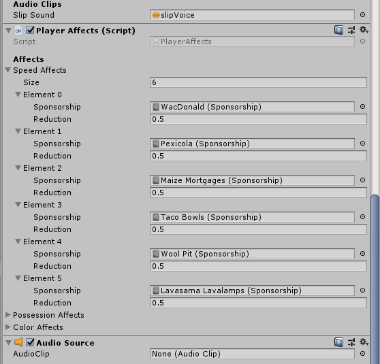The image size is (380, 364).
Task: Open Audio Source help reference icon
Action: pos(338,342)
